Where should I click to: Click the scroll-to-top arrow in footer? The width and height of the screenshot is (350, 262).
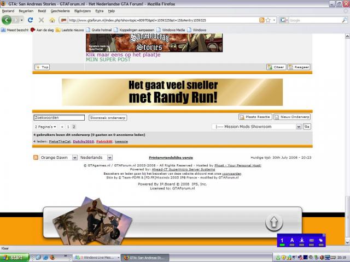(273, 223)
